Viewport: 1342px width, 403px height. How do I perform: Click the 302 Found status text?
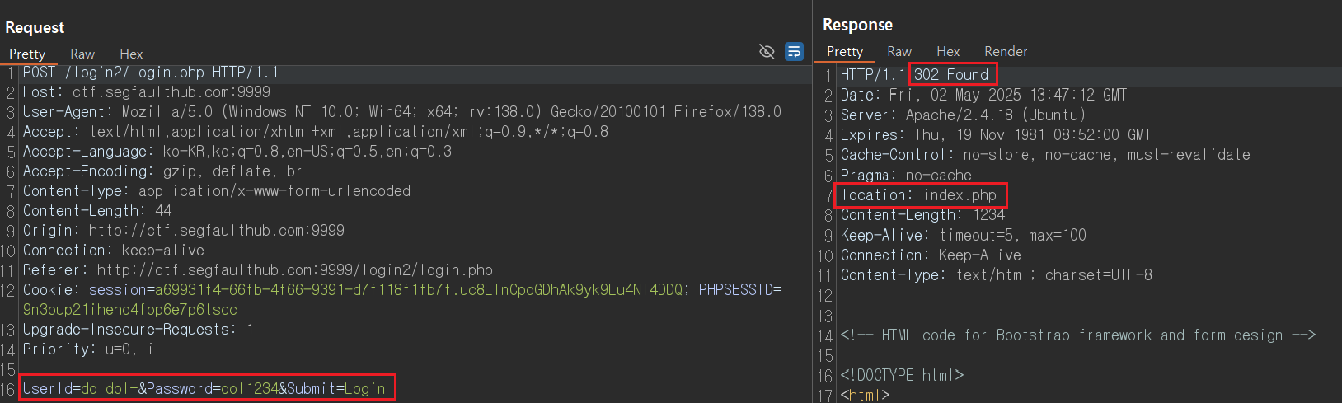click(951, 75)
